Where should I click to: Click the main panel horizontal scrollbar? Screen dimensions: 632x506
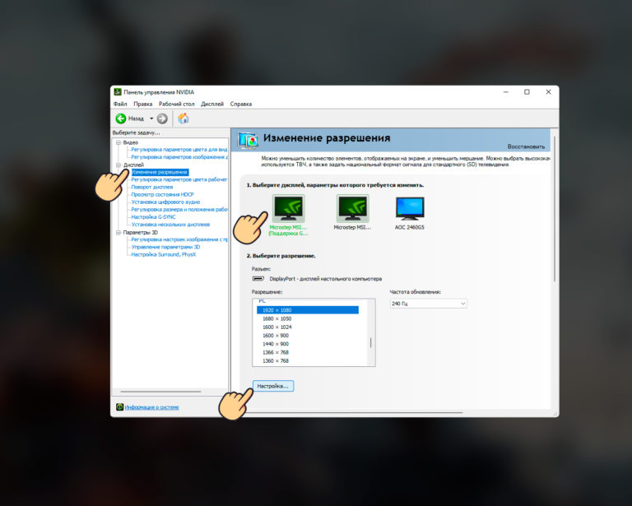pyautogui.click(x=354, y=412)
